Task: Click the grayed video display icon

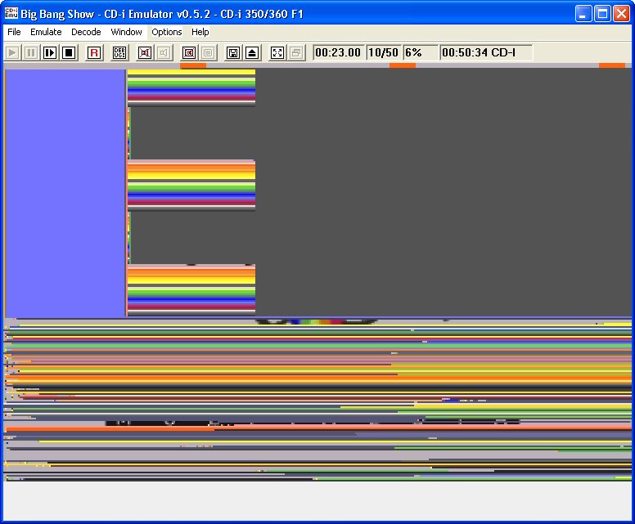Action: (208, 52)
